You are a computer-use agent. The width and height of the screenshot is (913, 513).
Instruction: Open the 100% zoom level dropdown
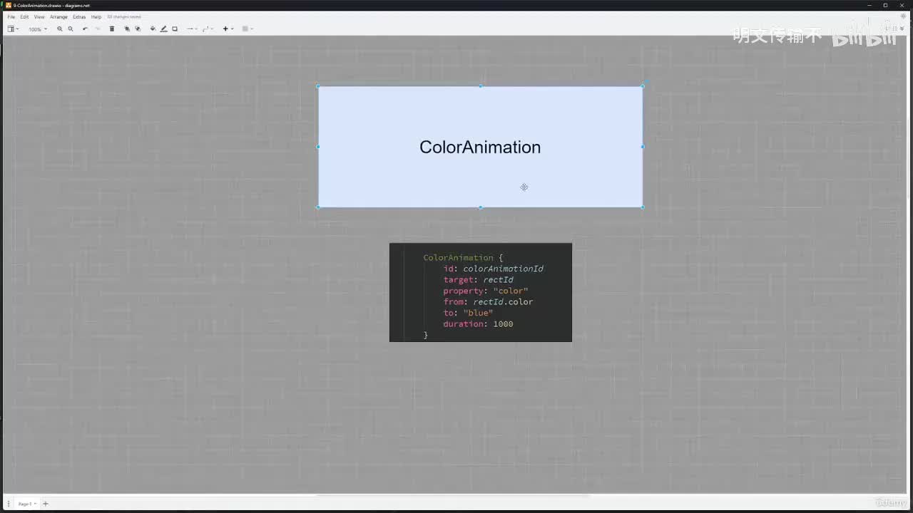click(x=38, y=29)
